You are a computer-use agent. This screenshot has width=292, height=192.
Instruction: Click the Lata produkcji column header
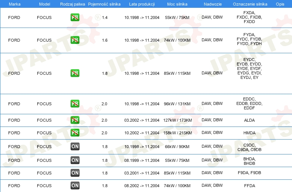point(142,4)
